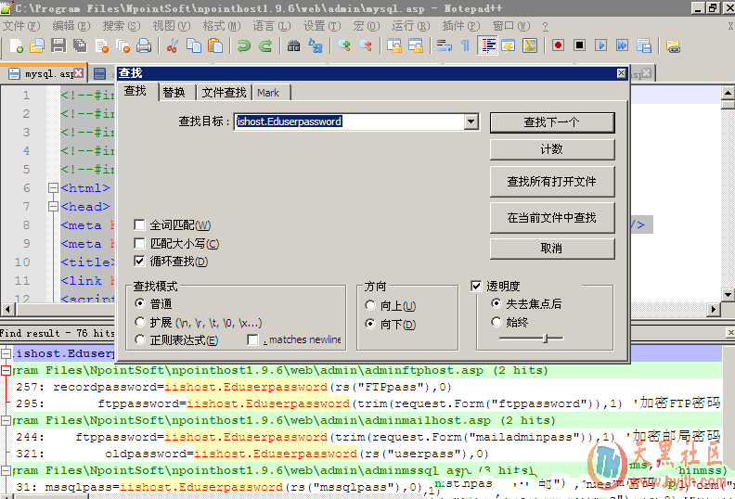The image size is (735, 499).
Task: Click the Cut scissors icon
Action: pos(172,45)
